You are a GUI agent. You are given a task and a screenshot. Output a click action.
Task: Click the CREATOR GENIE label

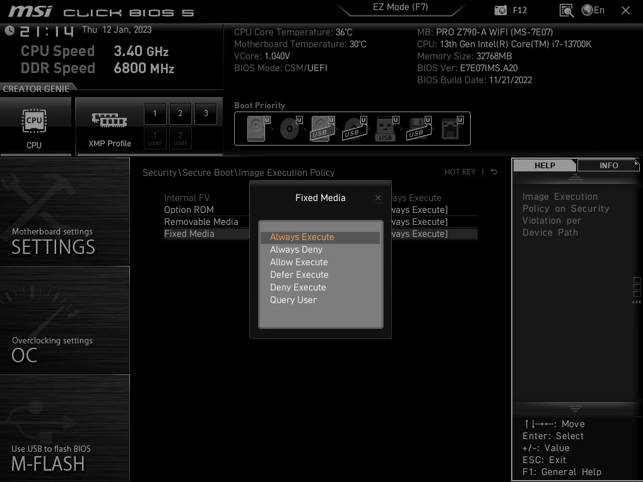pos(36,89)
